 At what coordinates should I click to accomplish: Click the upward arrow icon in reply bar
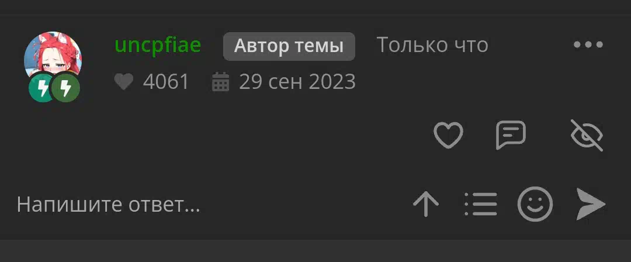coord(426,204)
